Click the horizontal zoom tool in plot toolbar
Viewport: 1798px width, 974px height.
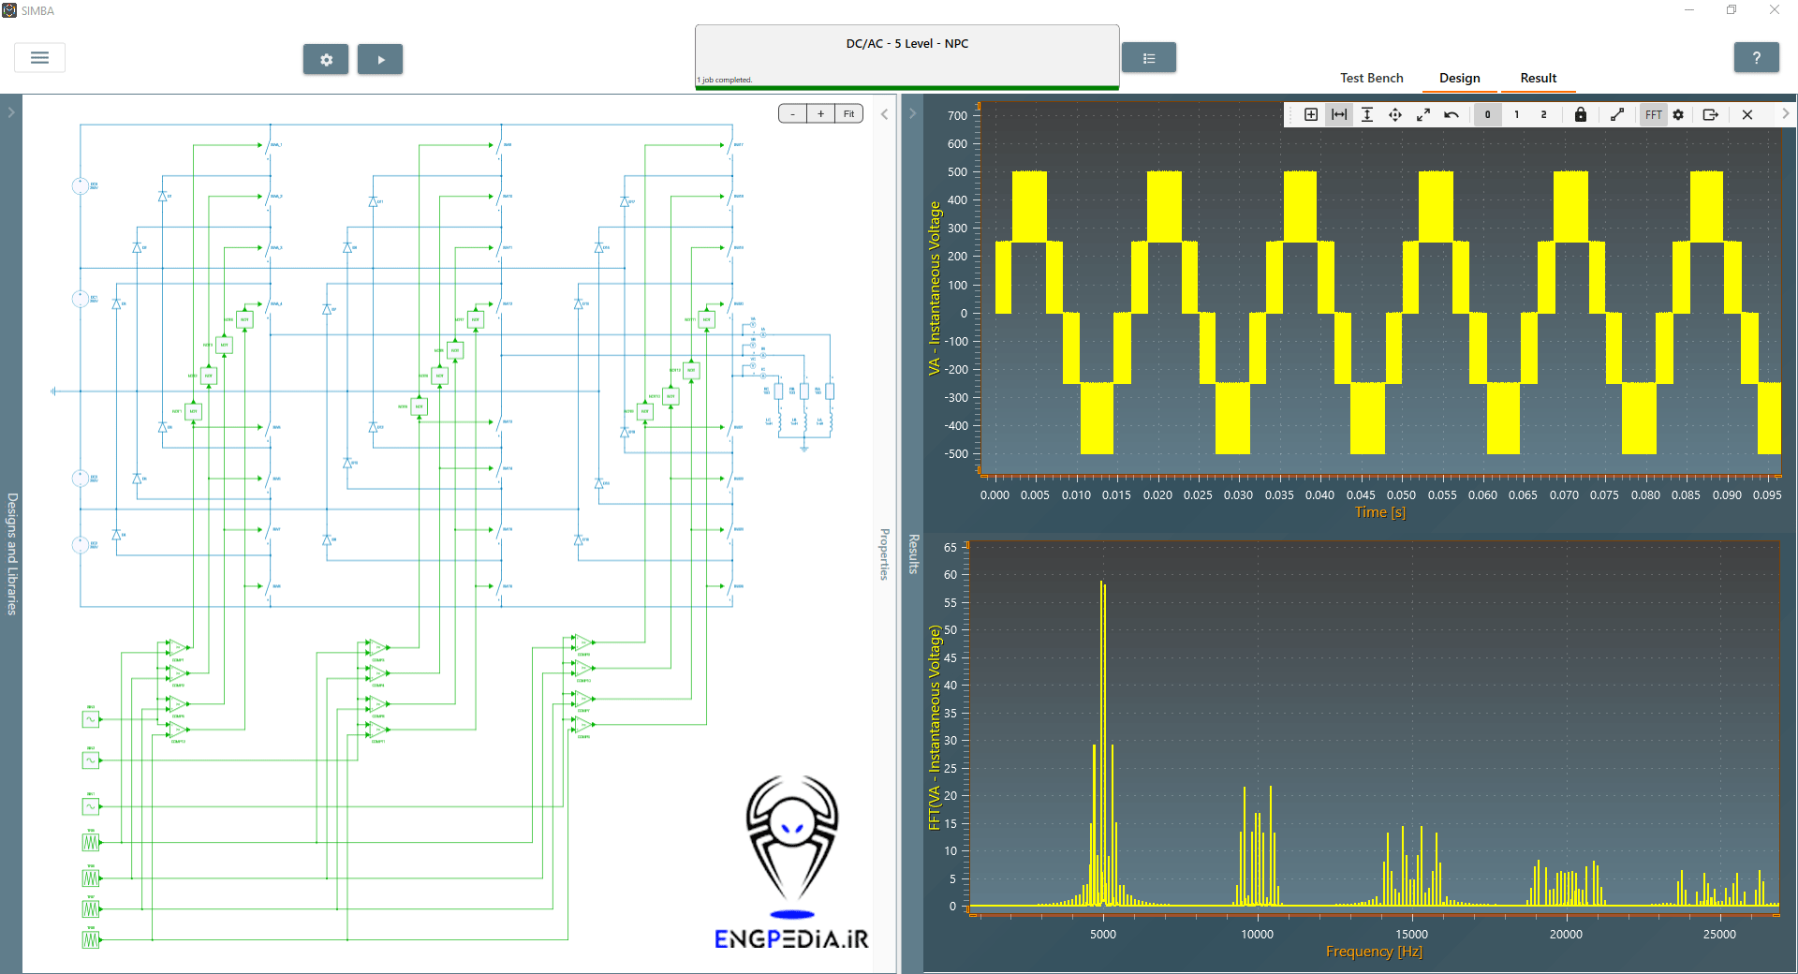1339,114
